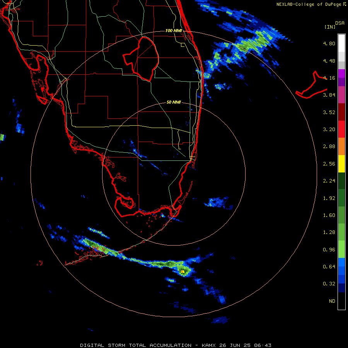Select the dark red legend swatch
Viewport: 348px width, 348px height.
click(x=341, y=112)
